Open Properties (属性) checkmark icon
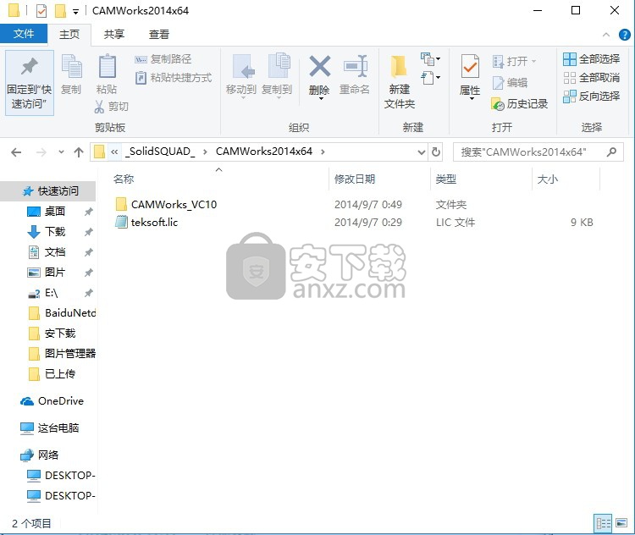The height and width of the screenshot is (535, 635). click(x=470, y=66)
